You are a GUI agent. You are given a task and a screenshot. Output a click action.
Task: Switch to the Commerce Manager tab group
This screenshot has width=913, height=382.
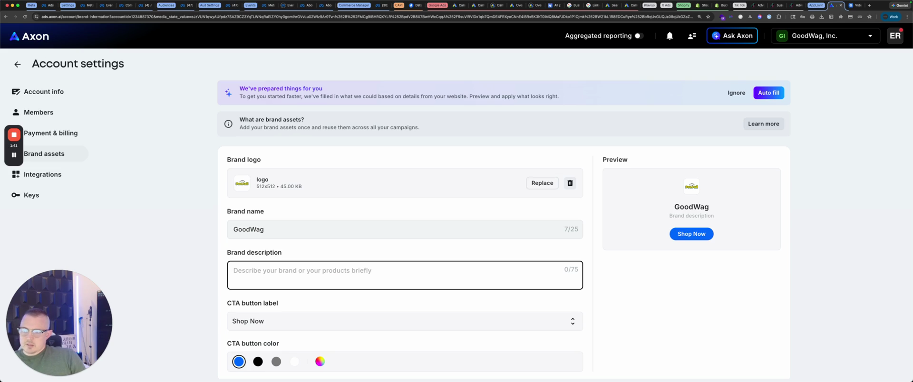(354, 5)
